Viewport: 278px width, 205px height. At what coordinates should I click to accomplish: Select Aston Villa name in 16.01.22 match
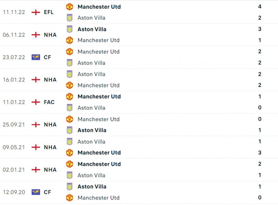pos(91,74)
